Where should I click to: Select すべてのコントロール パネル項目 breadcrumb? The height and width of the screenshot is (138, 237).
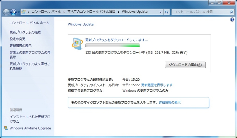[91, 12]
